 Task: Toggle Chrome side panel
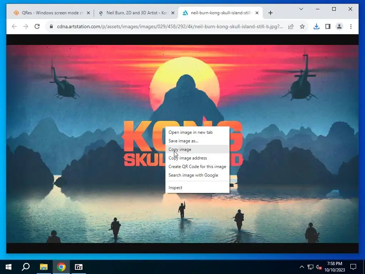[328, 26]
